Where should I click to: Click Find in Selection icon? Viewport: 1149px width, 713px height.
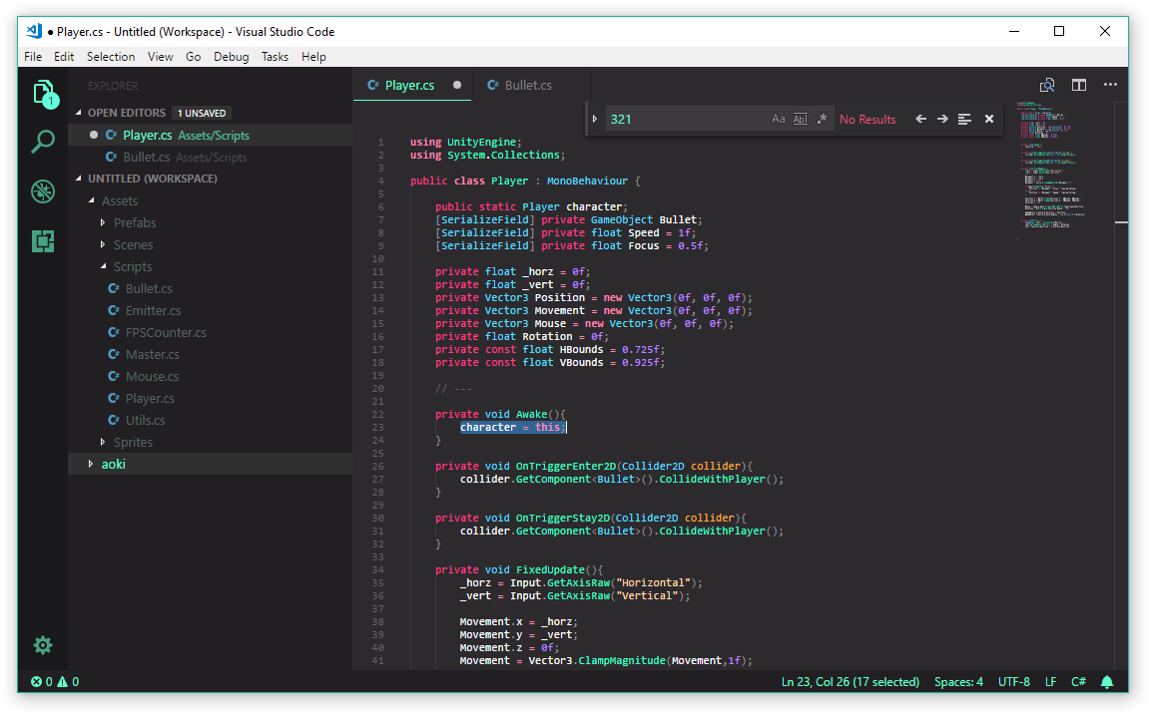964,119
